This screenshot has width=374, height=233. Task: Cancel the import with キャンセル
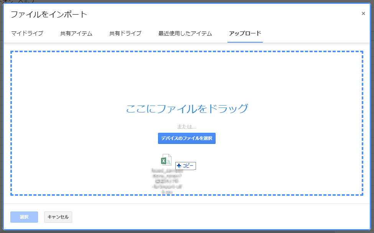[x=58, y=217]
